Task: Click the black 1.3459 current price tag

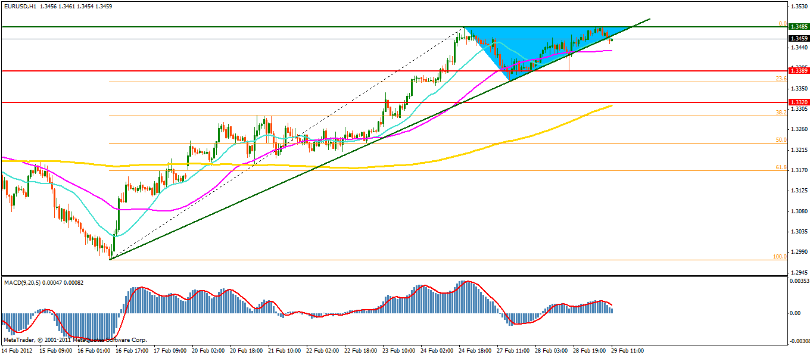Action: pyautogui.click(x=798, y=39)
